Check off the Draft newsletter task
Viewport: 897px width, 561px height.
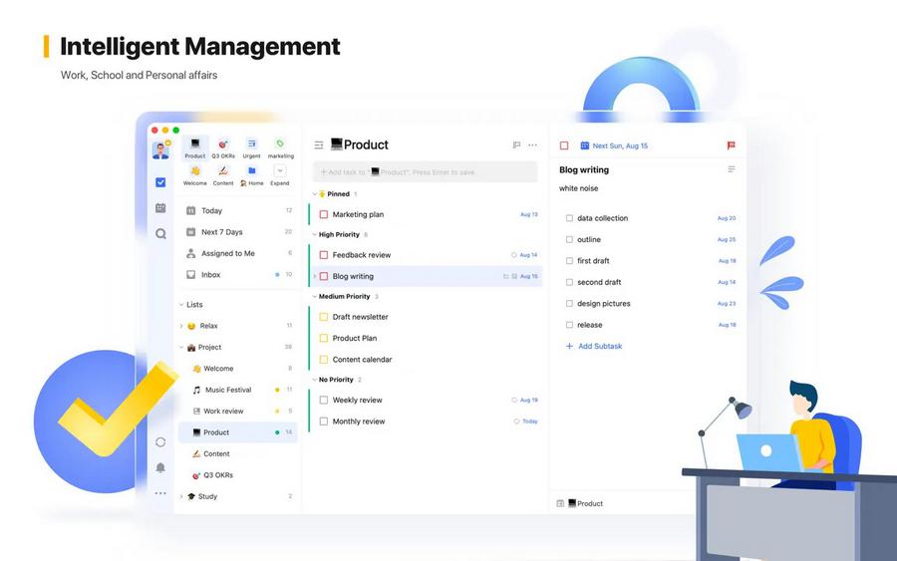(x=324, y=317)
